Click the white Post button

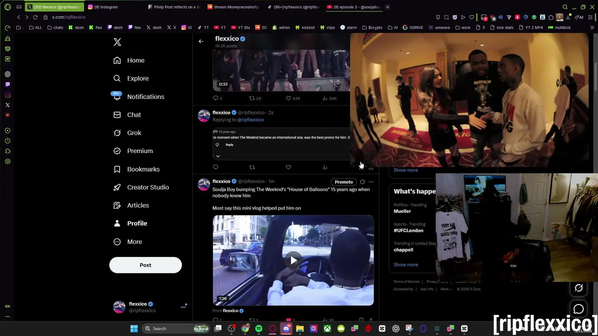point(145,265)
